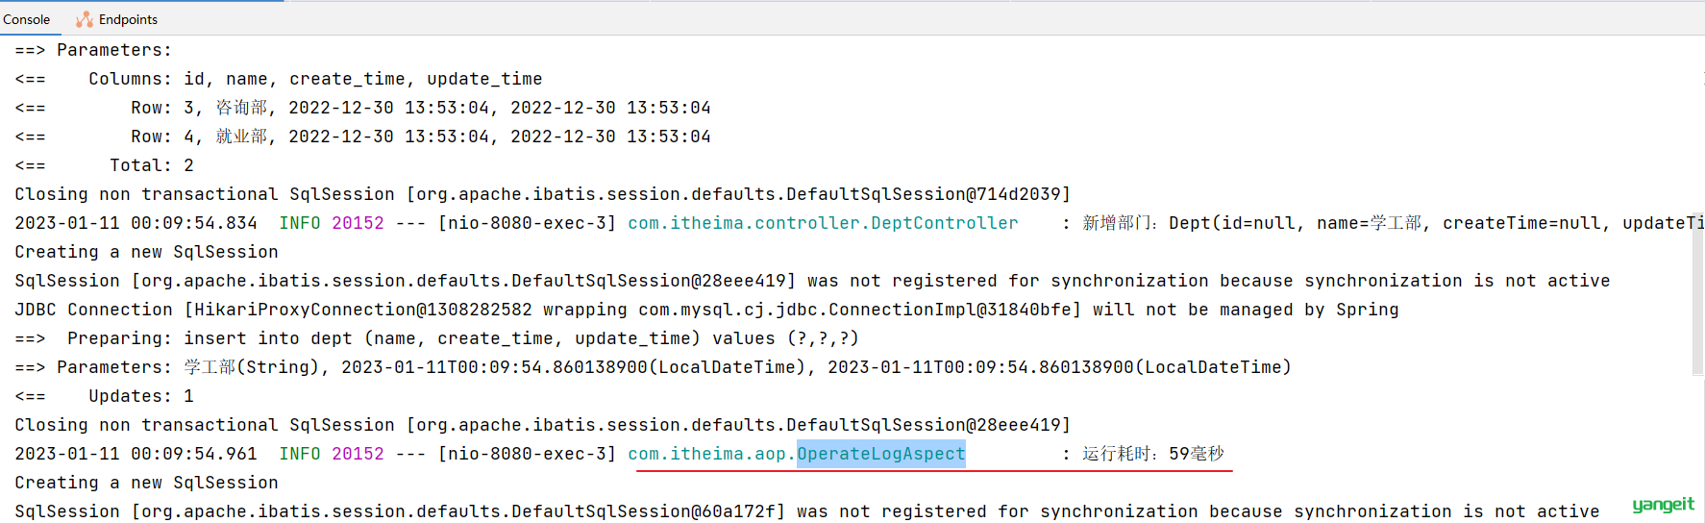Image resolution: width=1705 pixels, height=523 pixels.
Task: Click the Columns id, name header line
Action: [279, 79]
